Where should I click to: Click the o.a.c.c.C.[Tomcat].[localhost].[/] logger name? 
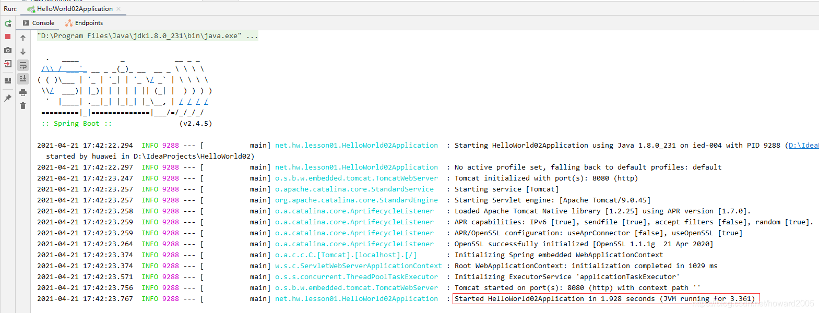tap(346, 255)
